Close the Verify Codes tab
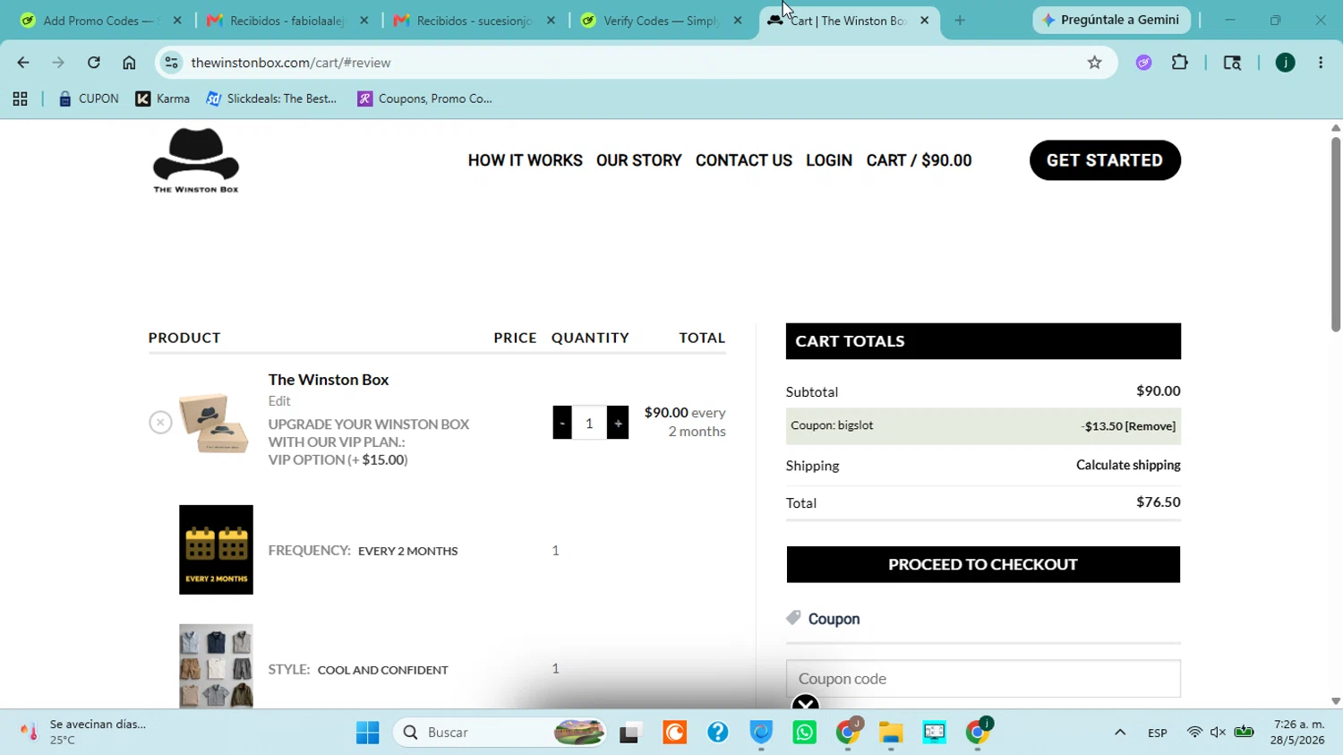This screenshot has height=755, width=1343. click(x=738, y=21)
